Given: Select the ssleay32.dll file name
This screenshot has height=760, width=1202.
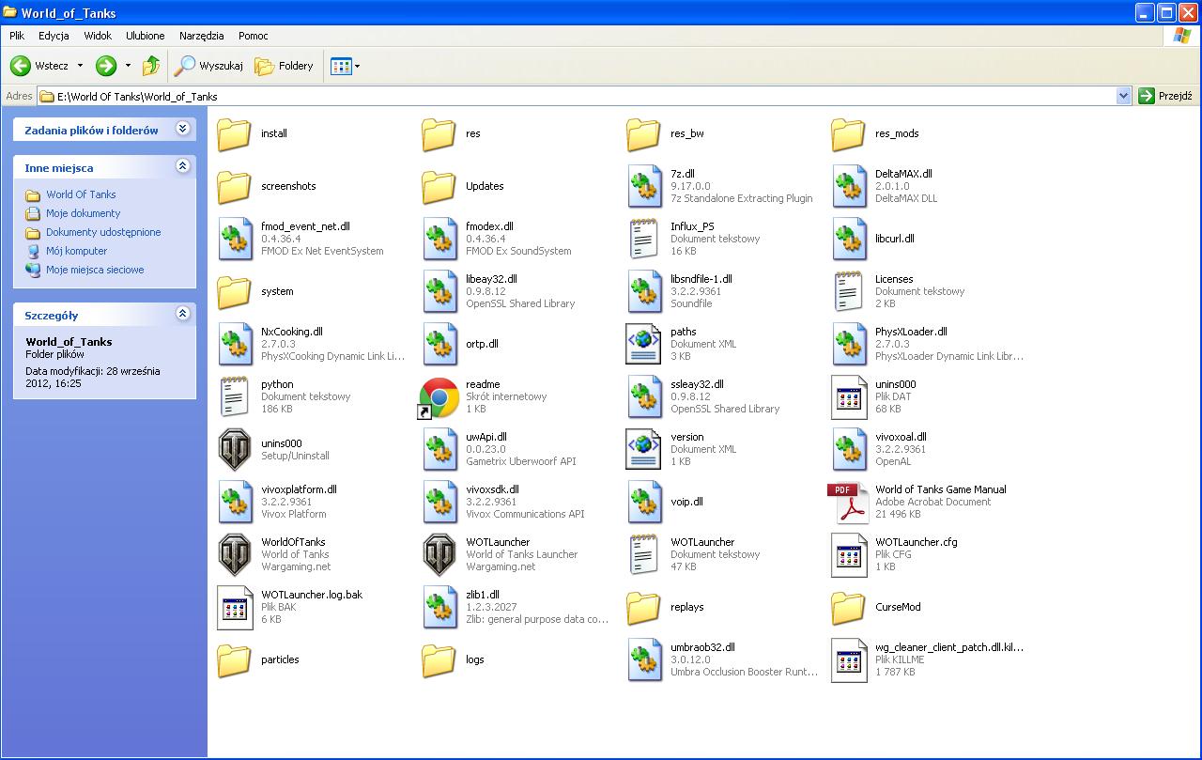Looking at the screenshot, I should tap(697, 384).
